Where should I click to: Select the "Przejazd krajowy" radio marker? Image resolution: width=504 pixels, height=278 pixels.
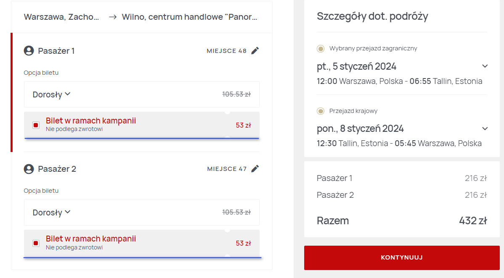[321, 111]
